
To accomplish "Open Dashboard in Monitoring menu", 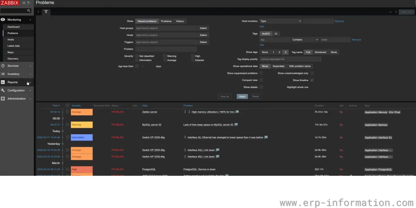I will point(14,27).
